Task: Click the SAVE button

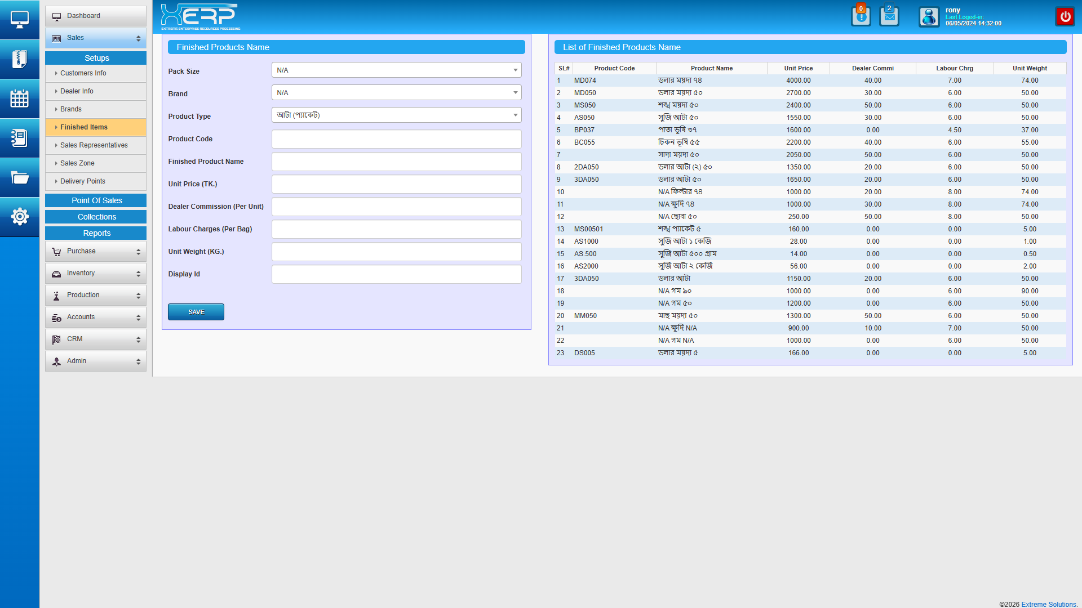Action: click(x=196, y=312)
